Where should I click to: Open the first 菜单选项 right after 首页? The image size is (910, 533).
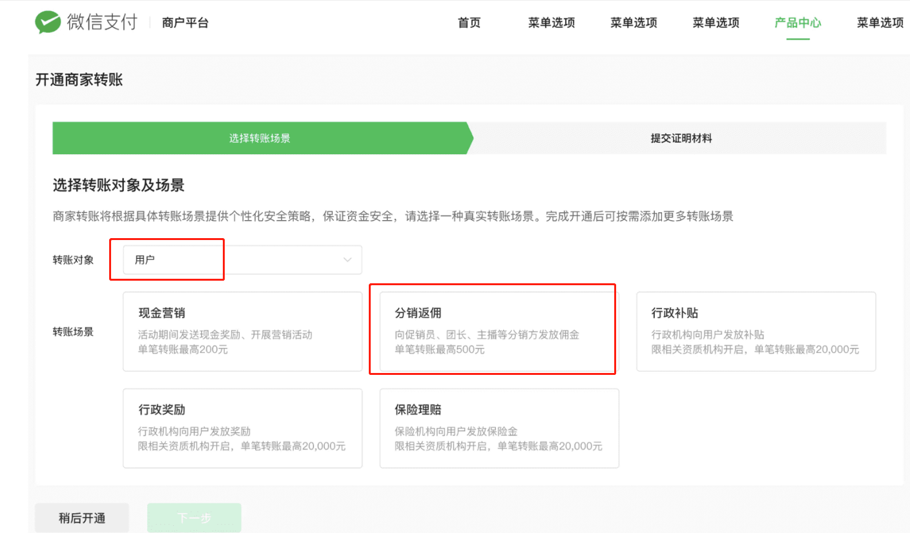[x=551, y=23]
